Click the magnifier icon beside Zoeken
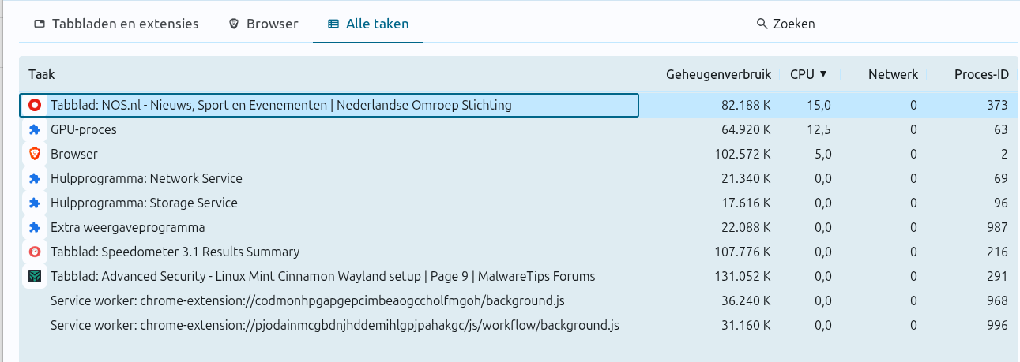 (x=762, y=24)
